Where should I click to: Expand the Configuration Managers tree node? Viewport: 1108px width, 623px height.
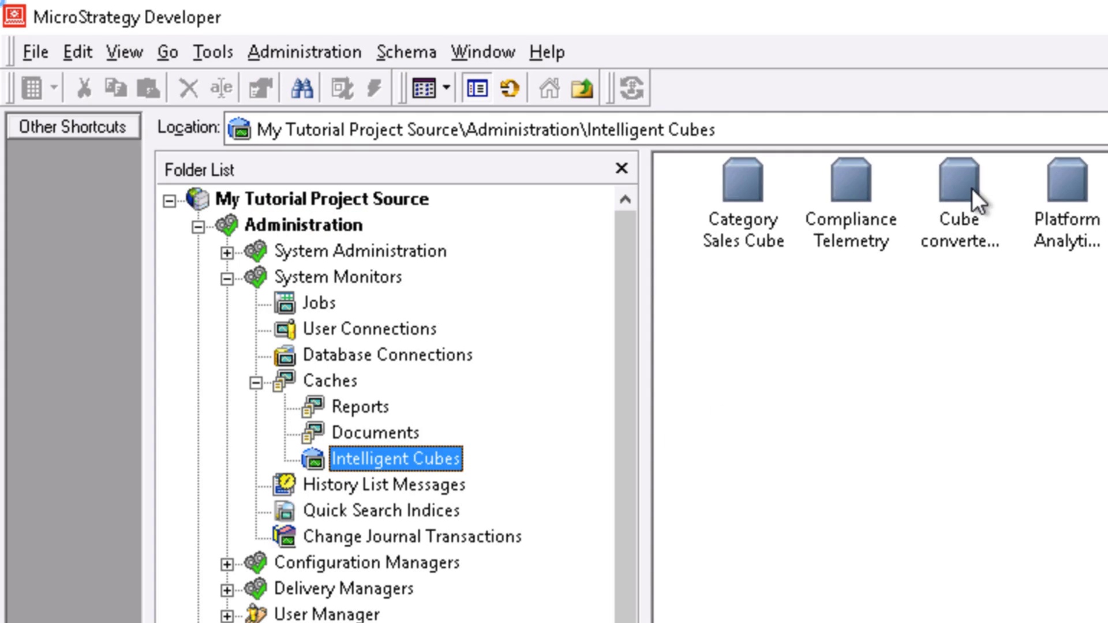pos(227,564)
